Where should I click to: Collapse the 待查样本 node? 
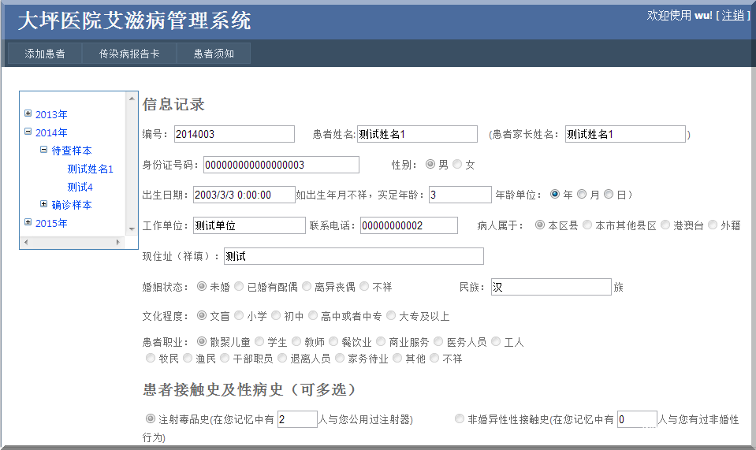pos(44,150)
